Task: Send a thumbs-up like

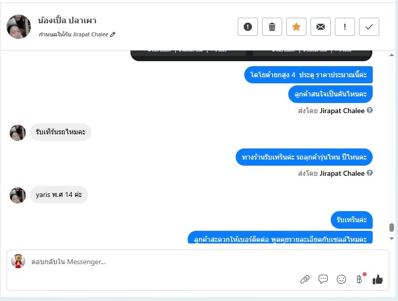Action: point(377,279)
